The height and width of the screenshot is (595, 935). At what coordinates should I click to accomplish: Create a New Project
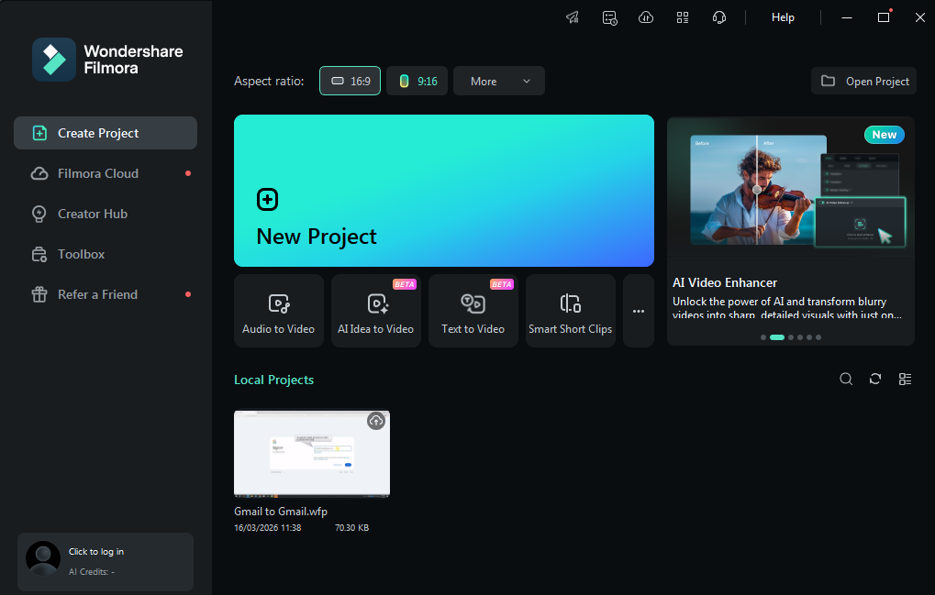(443, 191)
